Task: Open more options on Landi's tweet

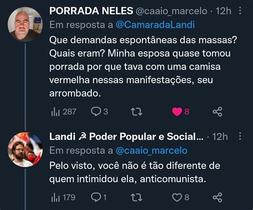Action: pyautogui.click(x=240, y=136)
